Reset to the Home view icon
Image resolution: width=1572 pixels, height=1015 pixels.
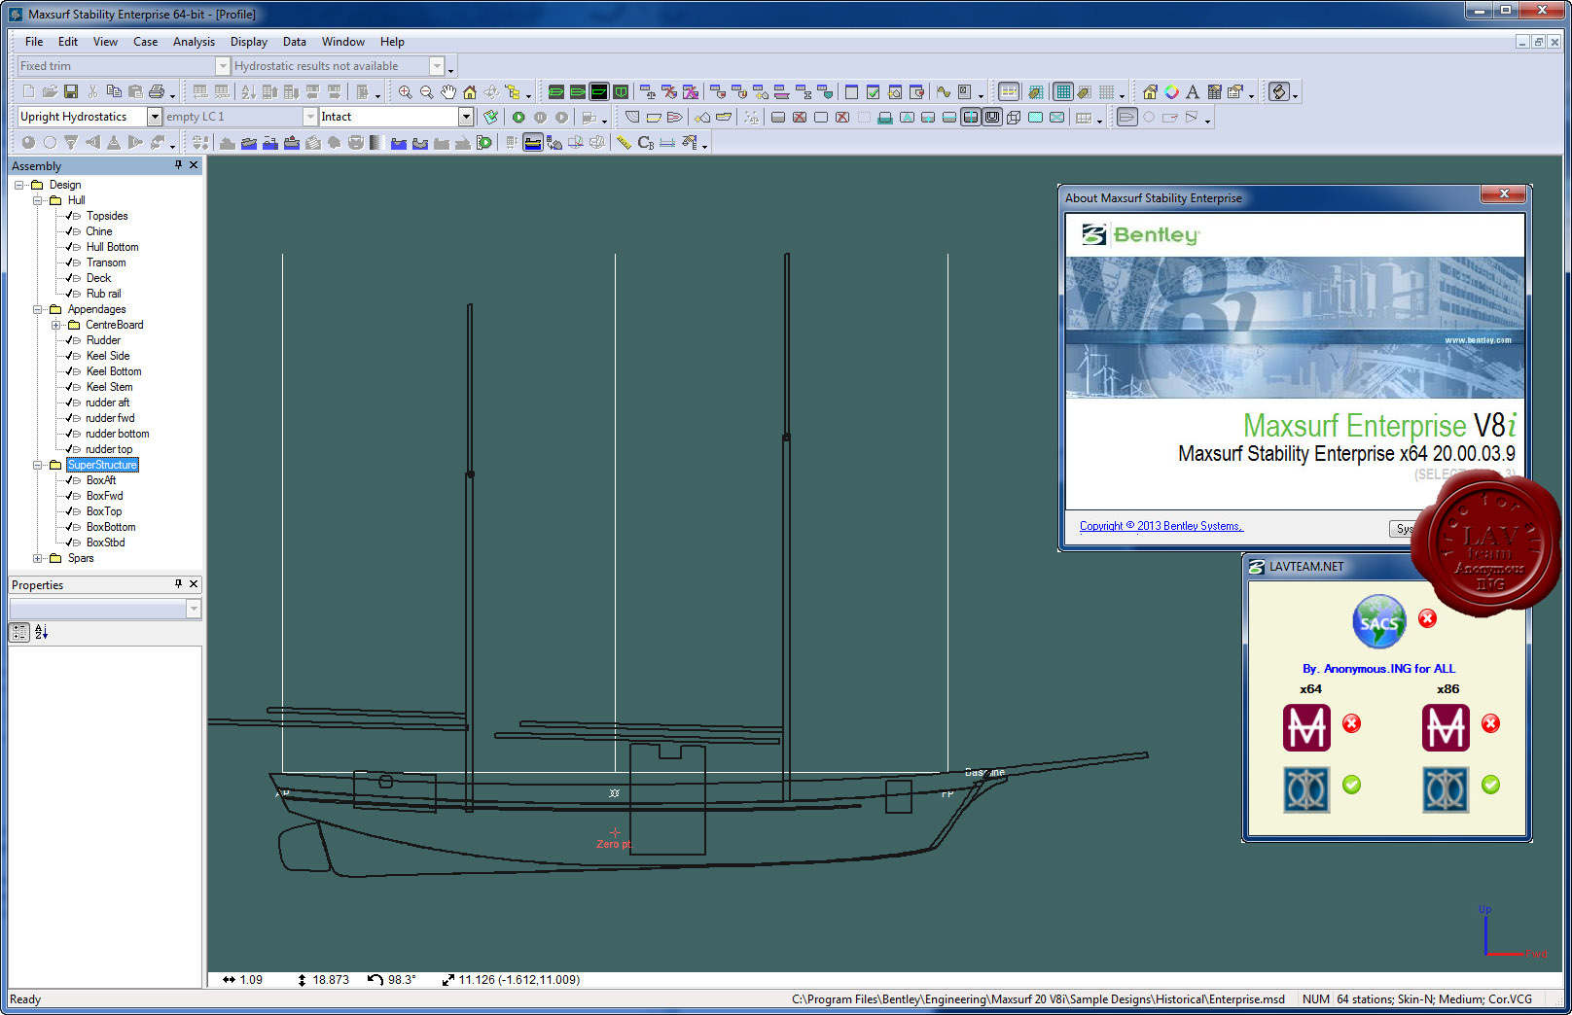(x=470, y=92)
